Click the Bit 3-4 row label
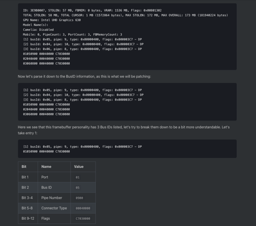256x226 pixels. pos(27,198)
